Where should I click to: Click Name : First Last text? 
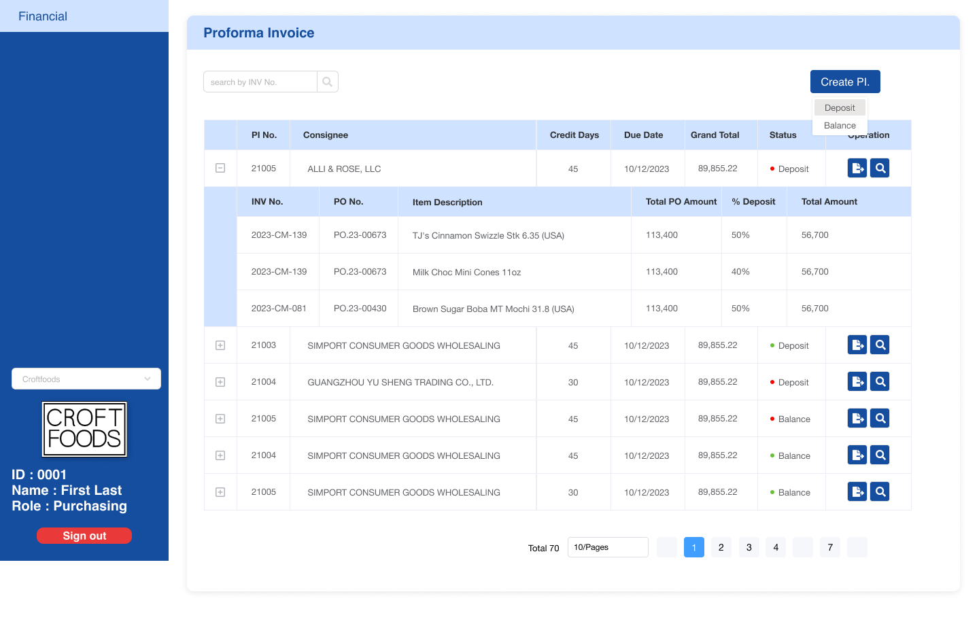pos(67,490)
